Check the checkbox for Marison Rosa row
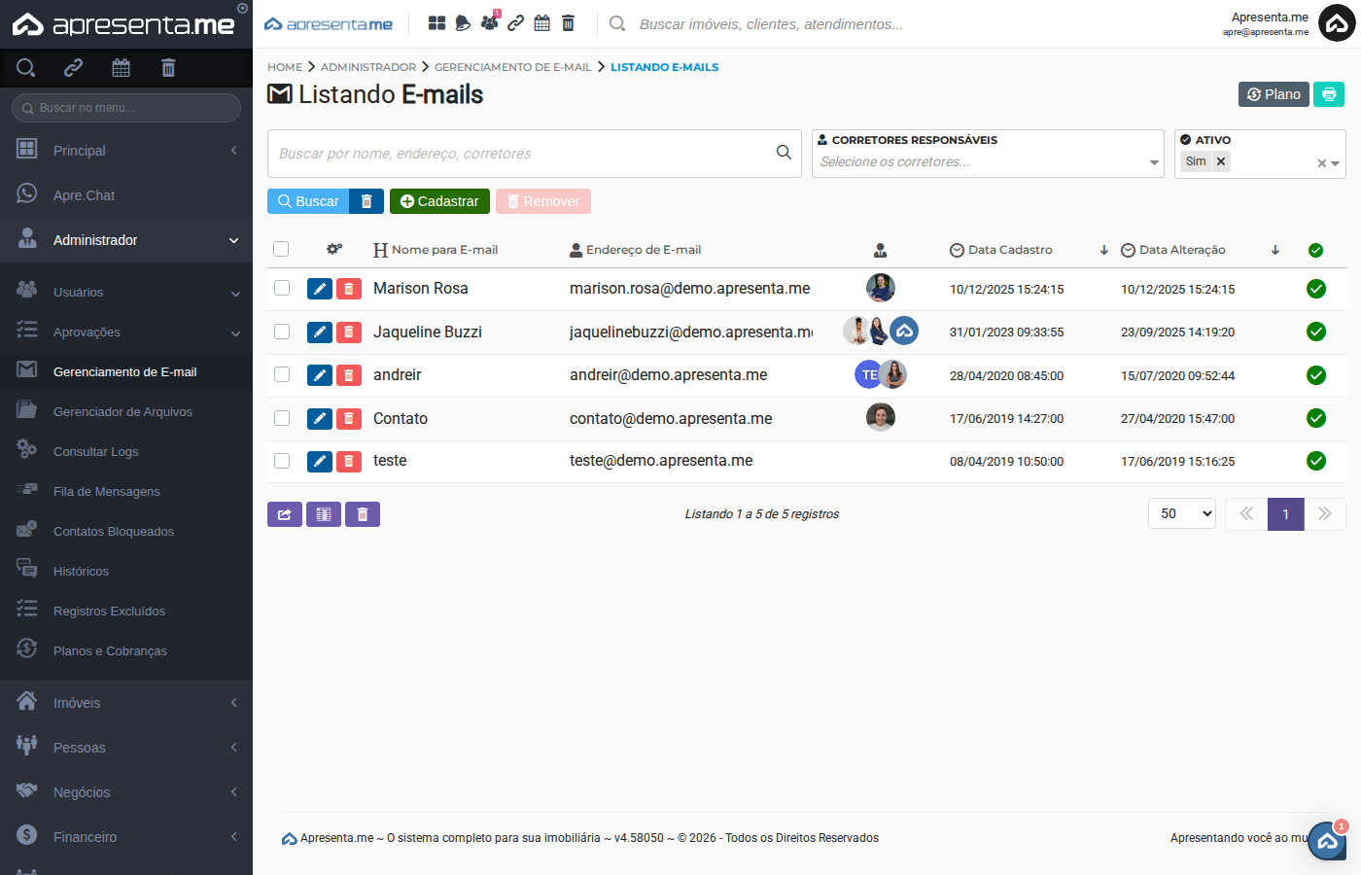This screenshot has width=1361, height=875. coord(281,288)
